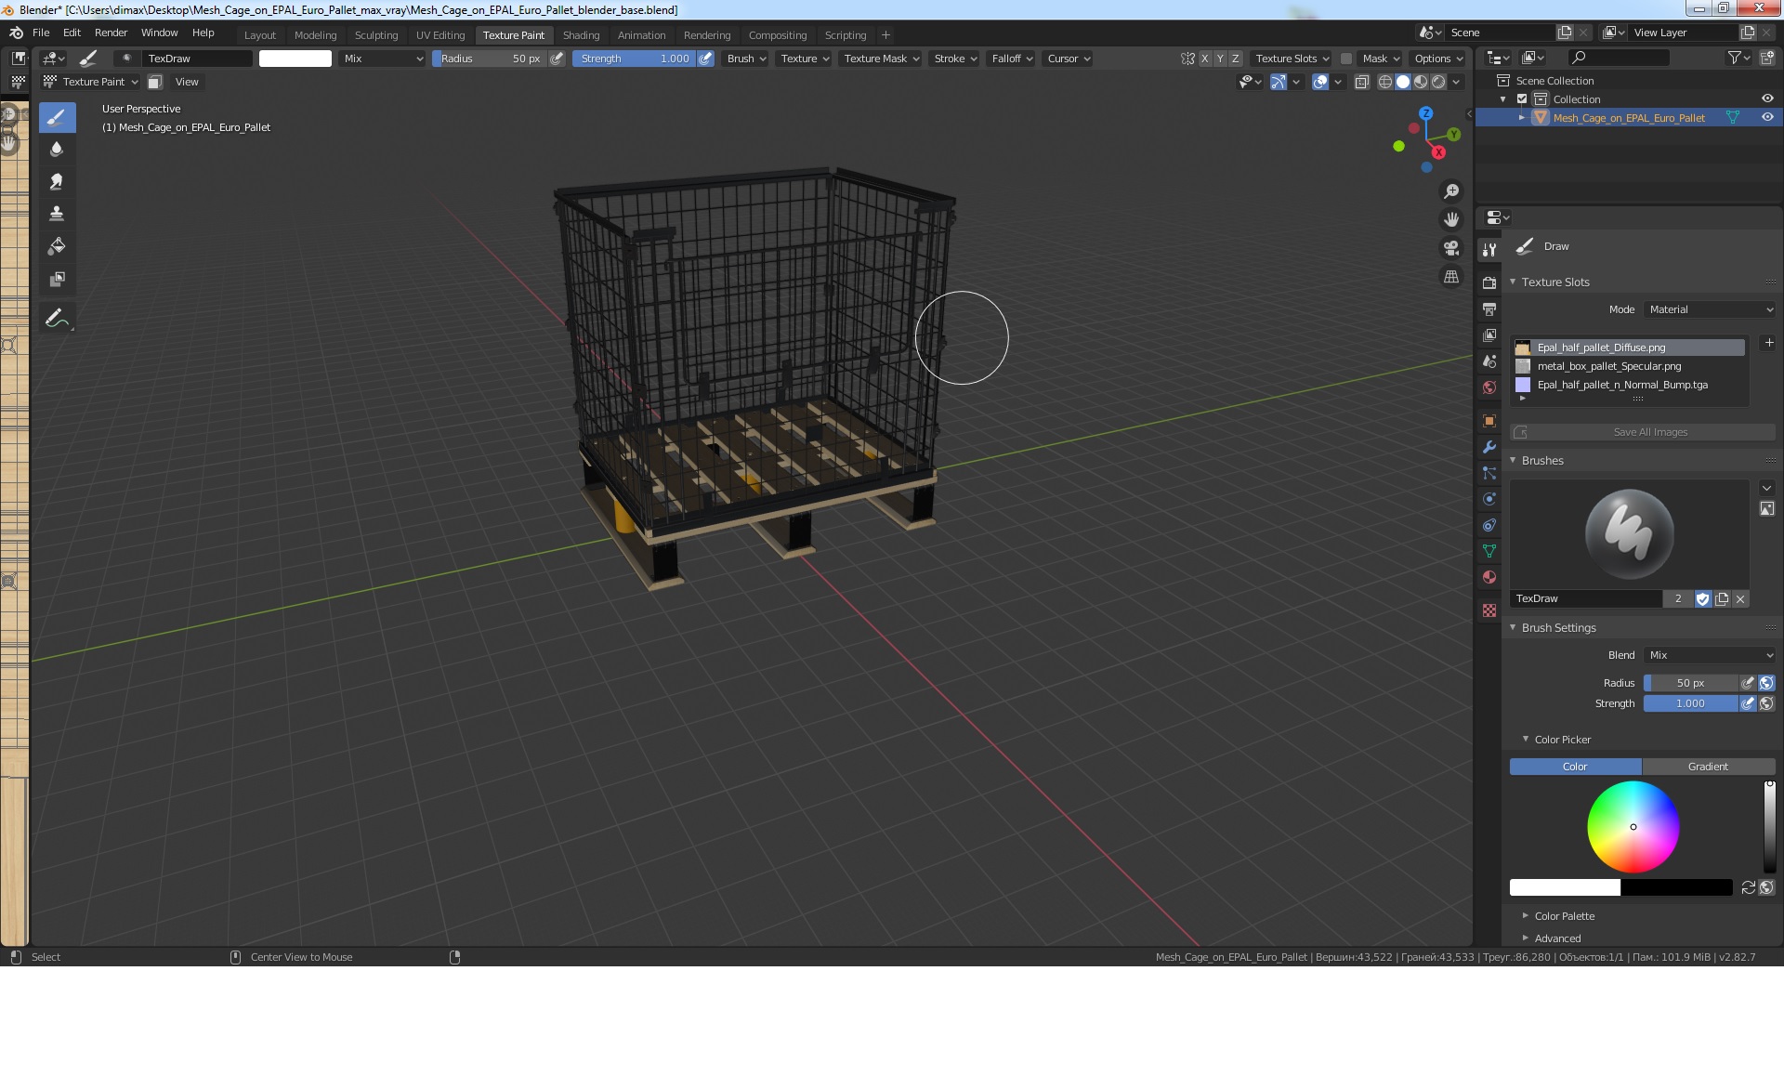This screenshot has width=1784, height=1076.
Task: Select the Mask tool
Action: [57, 279]
